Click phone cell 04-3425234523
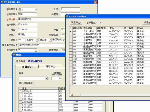Viewport: 150px width, 112px height. 116,83
